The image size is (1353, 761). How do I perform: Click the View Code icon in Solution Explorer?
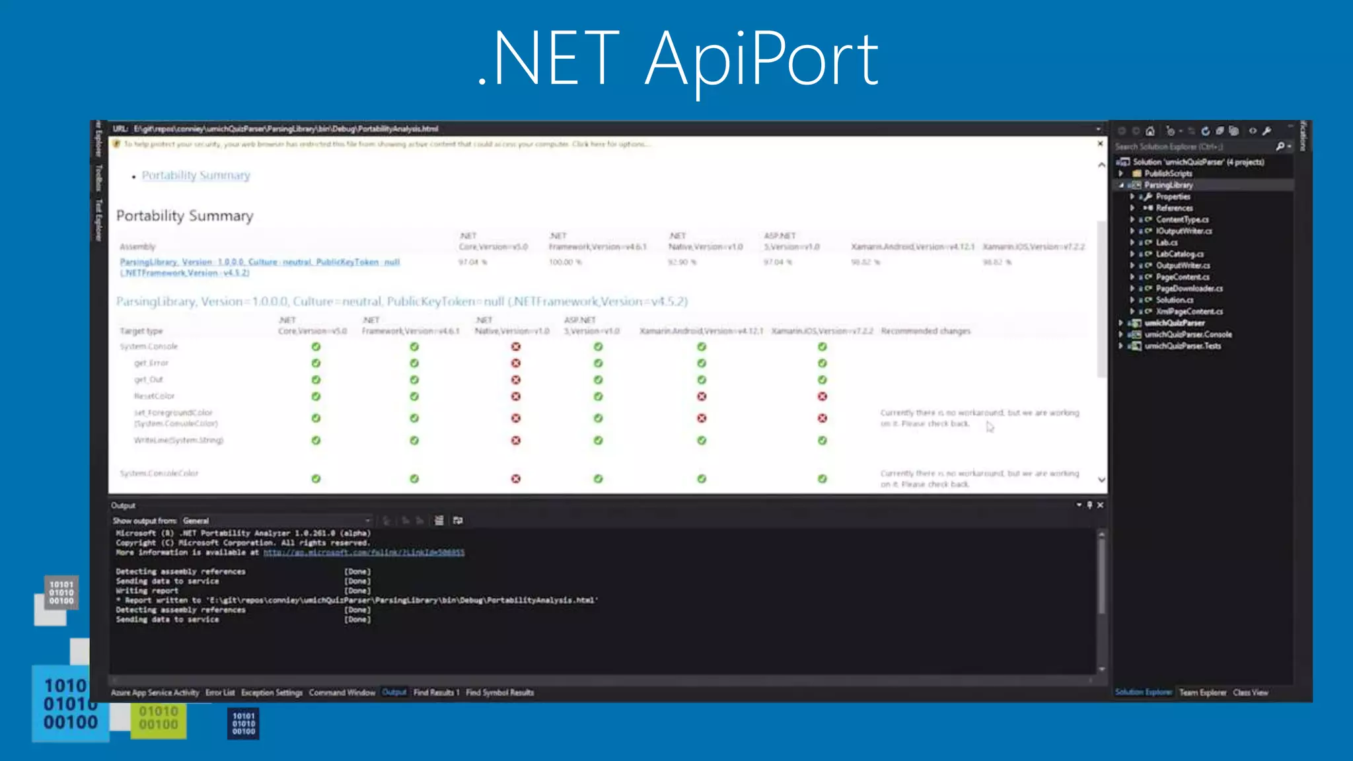[x=1253, y=131]
